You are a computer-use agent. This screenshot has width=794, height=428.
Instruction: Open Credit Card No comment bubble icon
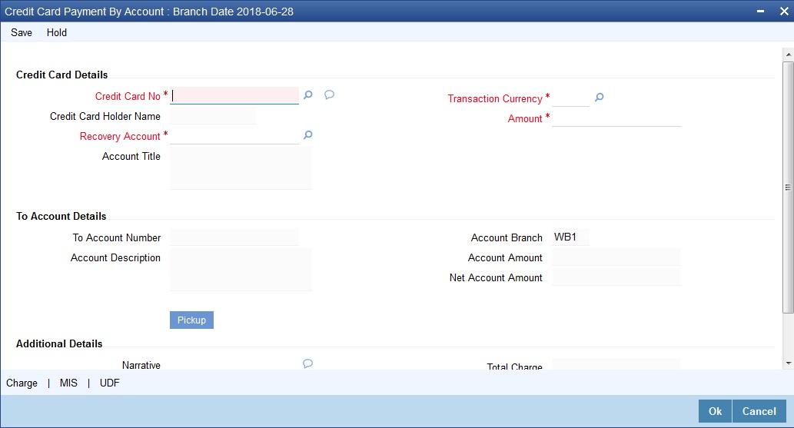pos(329,95)
